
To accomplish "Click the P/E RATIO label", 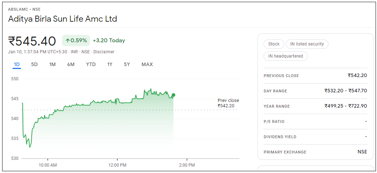I will [x=274, y=122].
